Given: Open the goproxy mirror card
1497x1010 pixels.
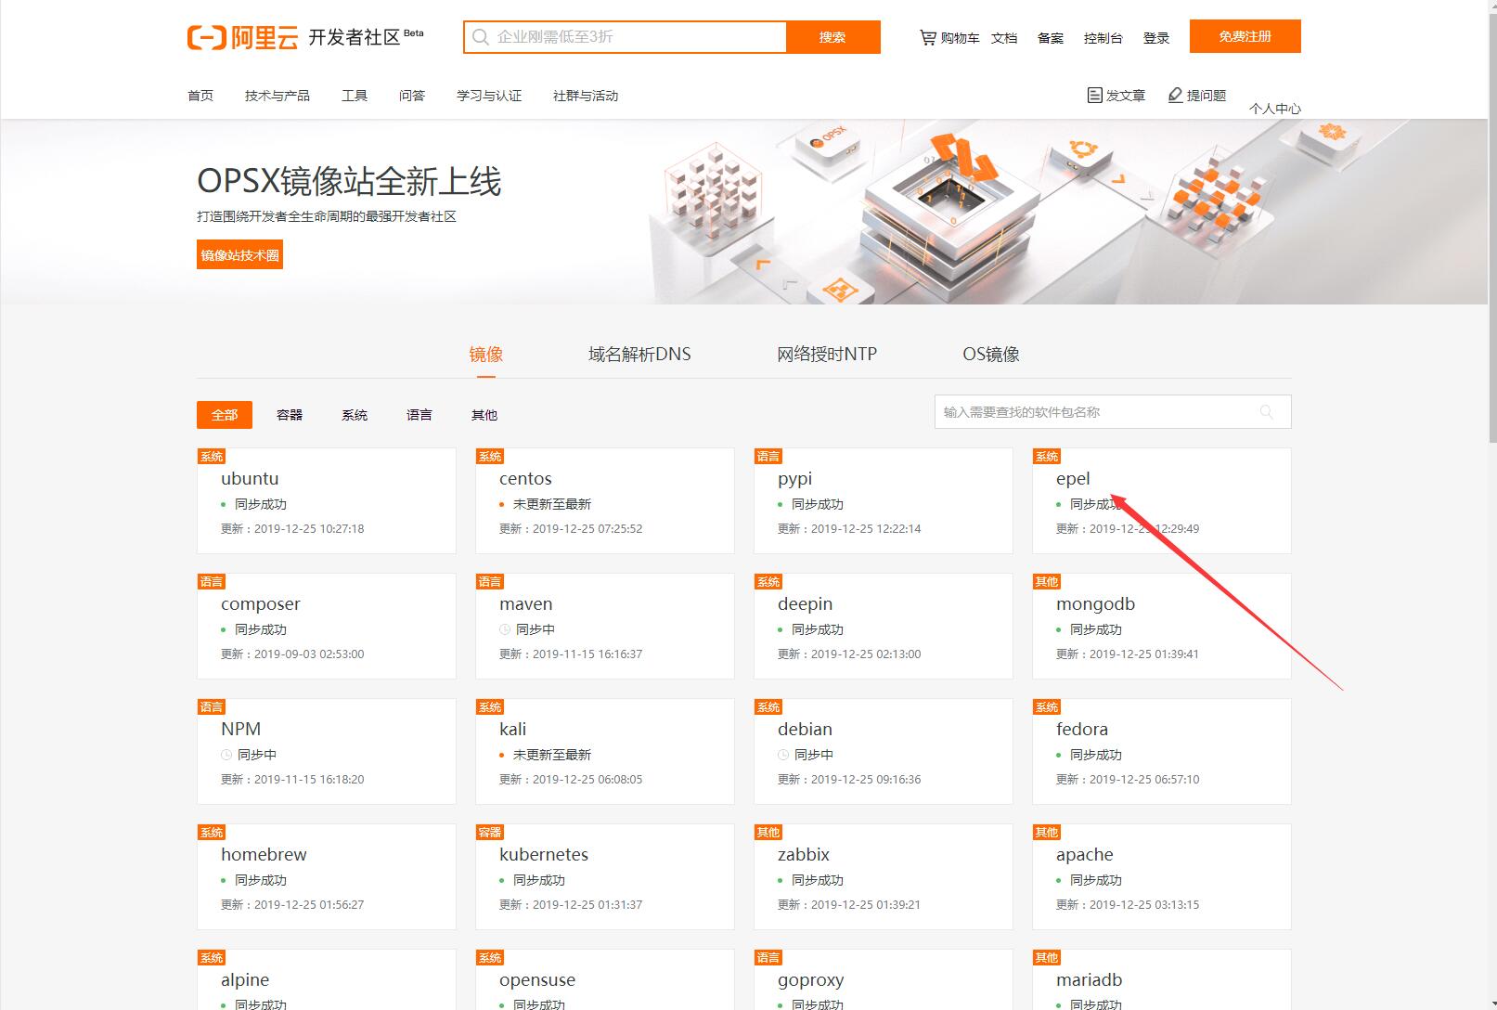Looking at the screenshot, I should pos(884,979).
